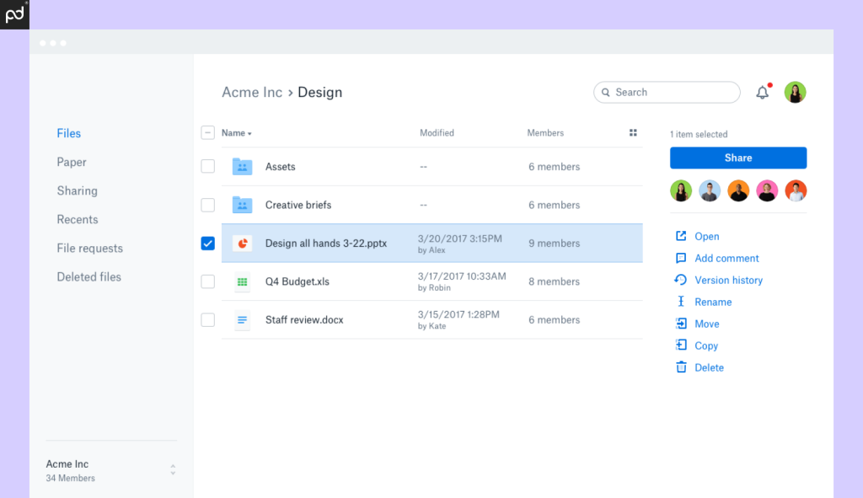Sort by Name column dropdown arrow
Viewport: 863px width, 498px height.
(x=249, y=134)
